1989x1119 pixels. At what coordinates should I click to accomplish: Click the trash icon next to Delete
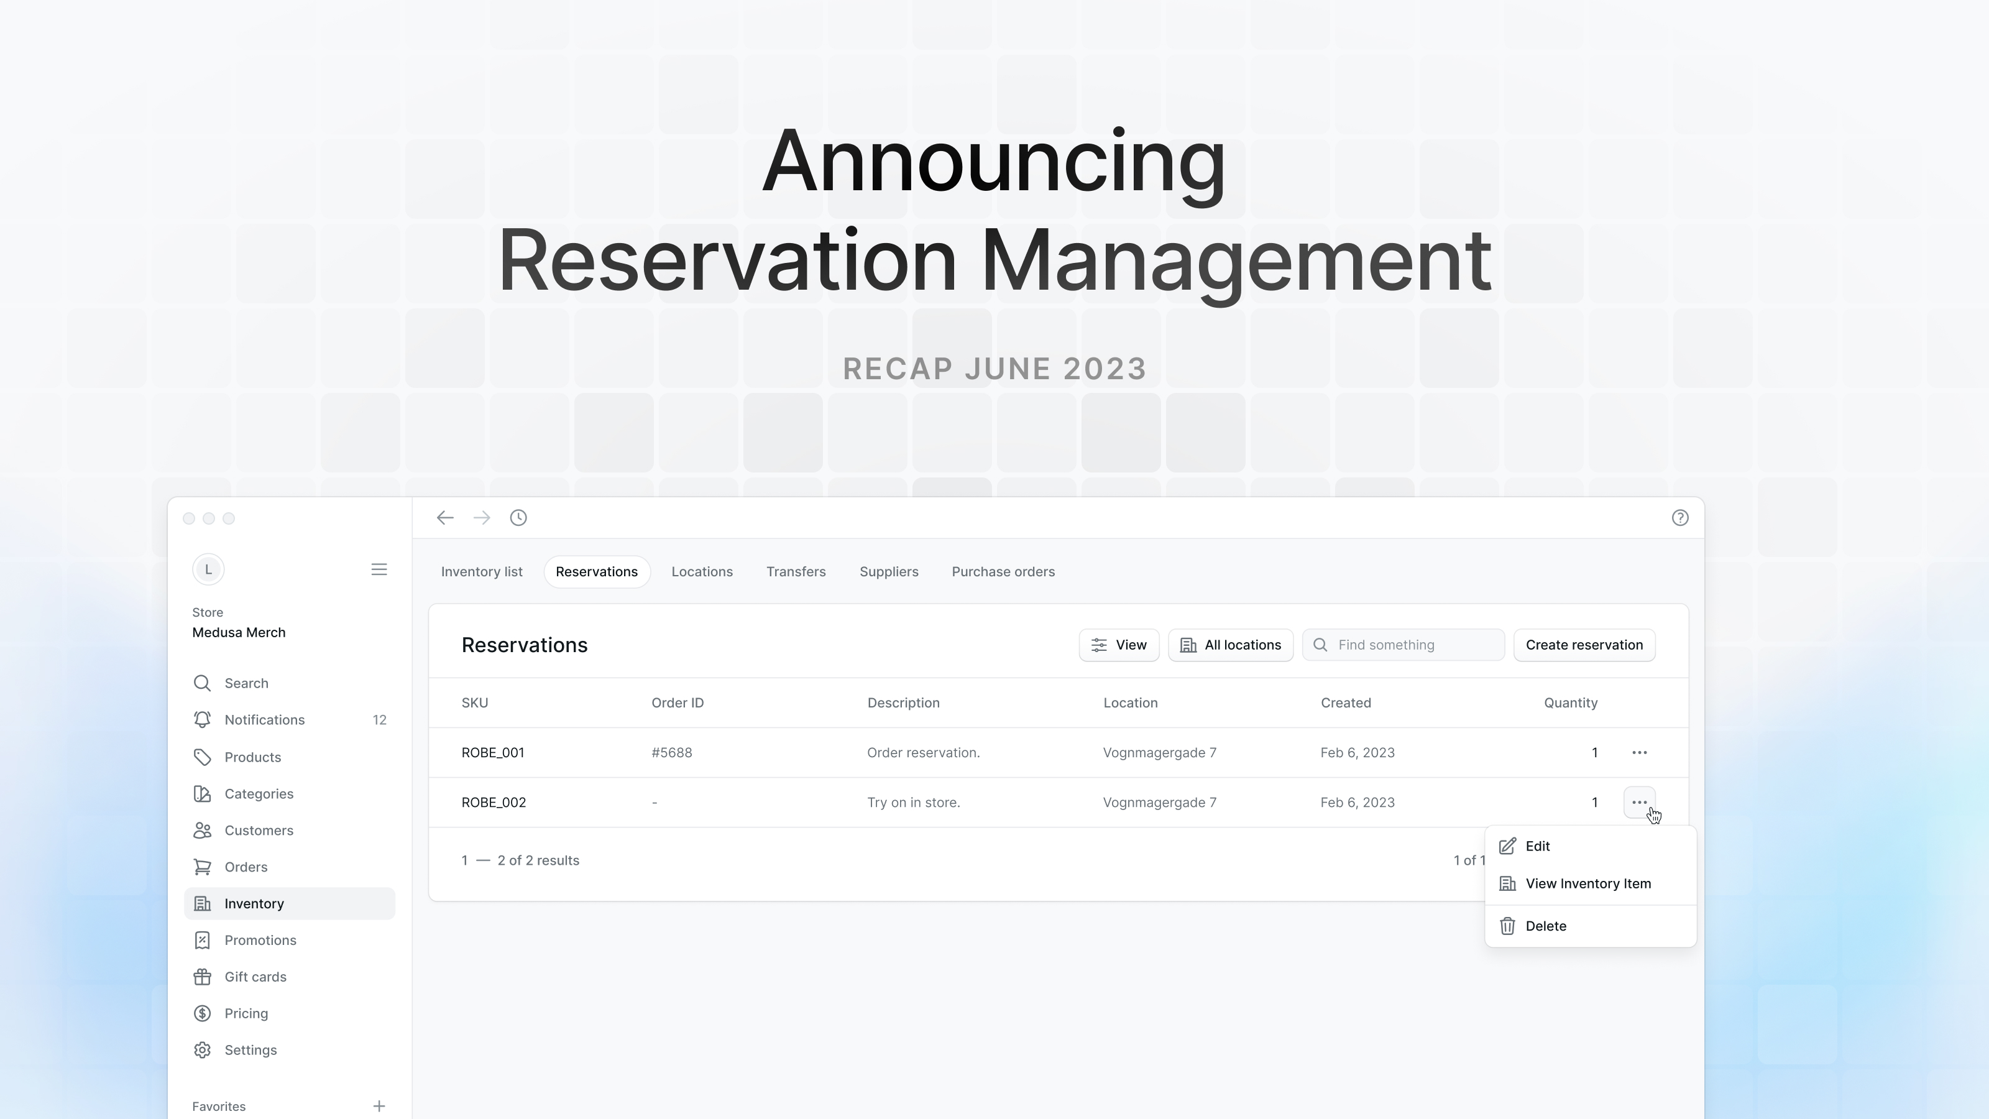tap(1507, 926)
